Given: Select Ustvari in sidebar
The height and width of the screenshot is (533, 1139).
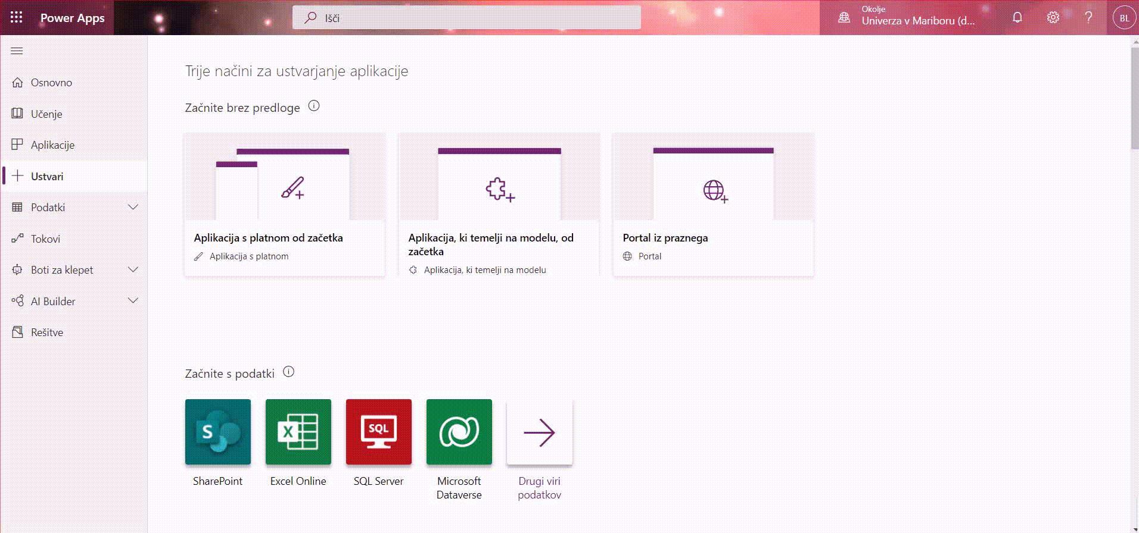Looking at the screenshot, I should (x=74, y=176).
